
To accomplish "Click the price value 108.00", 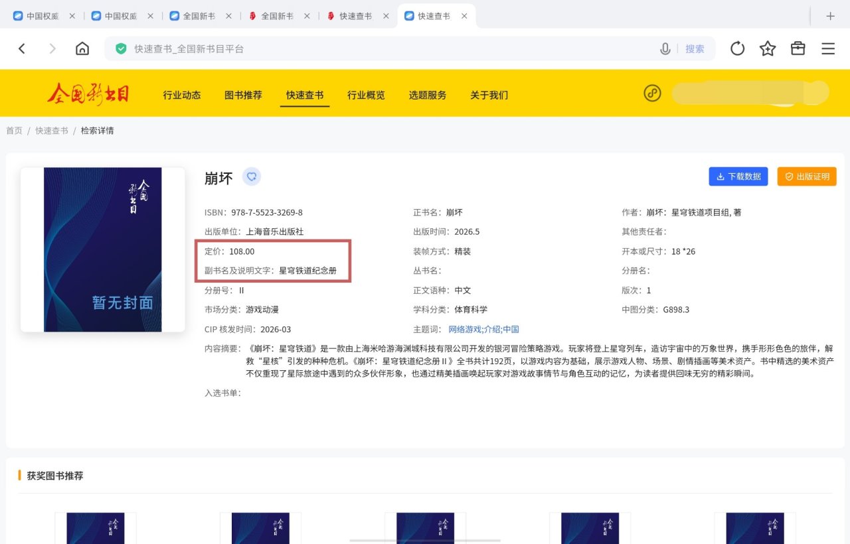I will click(x=242, y=251).
